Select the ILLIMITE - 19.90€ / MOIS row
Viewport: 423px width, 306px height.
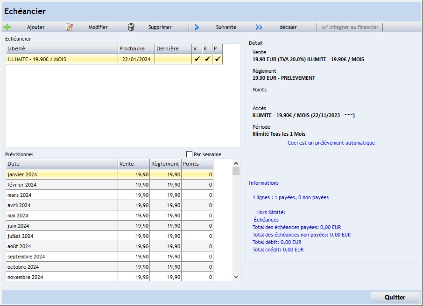pyautogui.click(x=61, y=59)
